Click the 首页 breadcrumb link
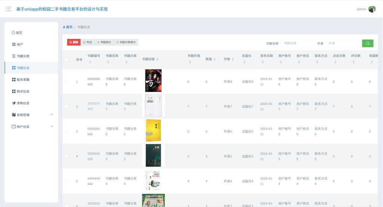This screenshot has width=383, height=207. coord(69,27)
